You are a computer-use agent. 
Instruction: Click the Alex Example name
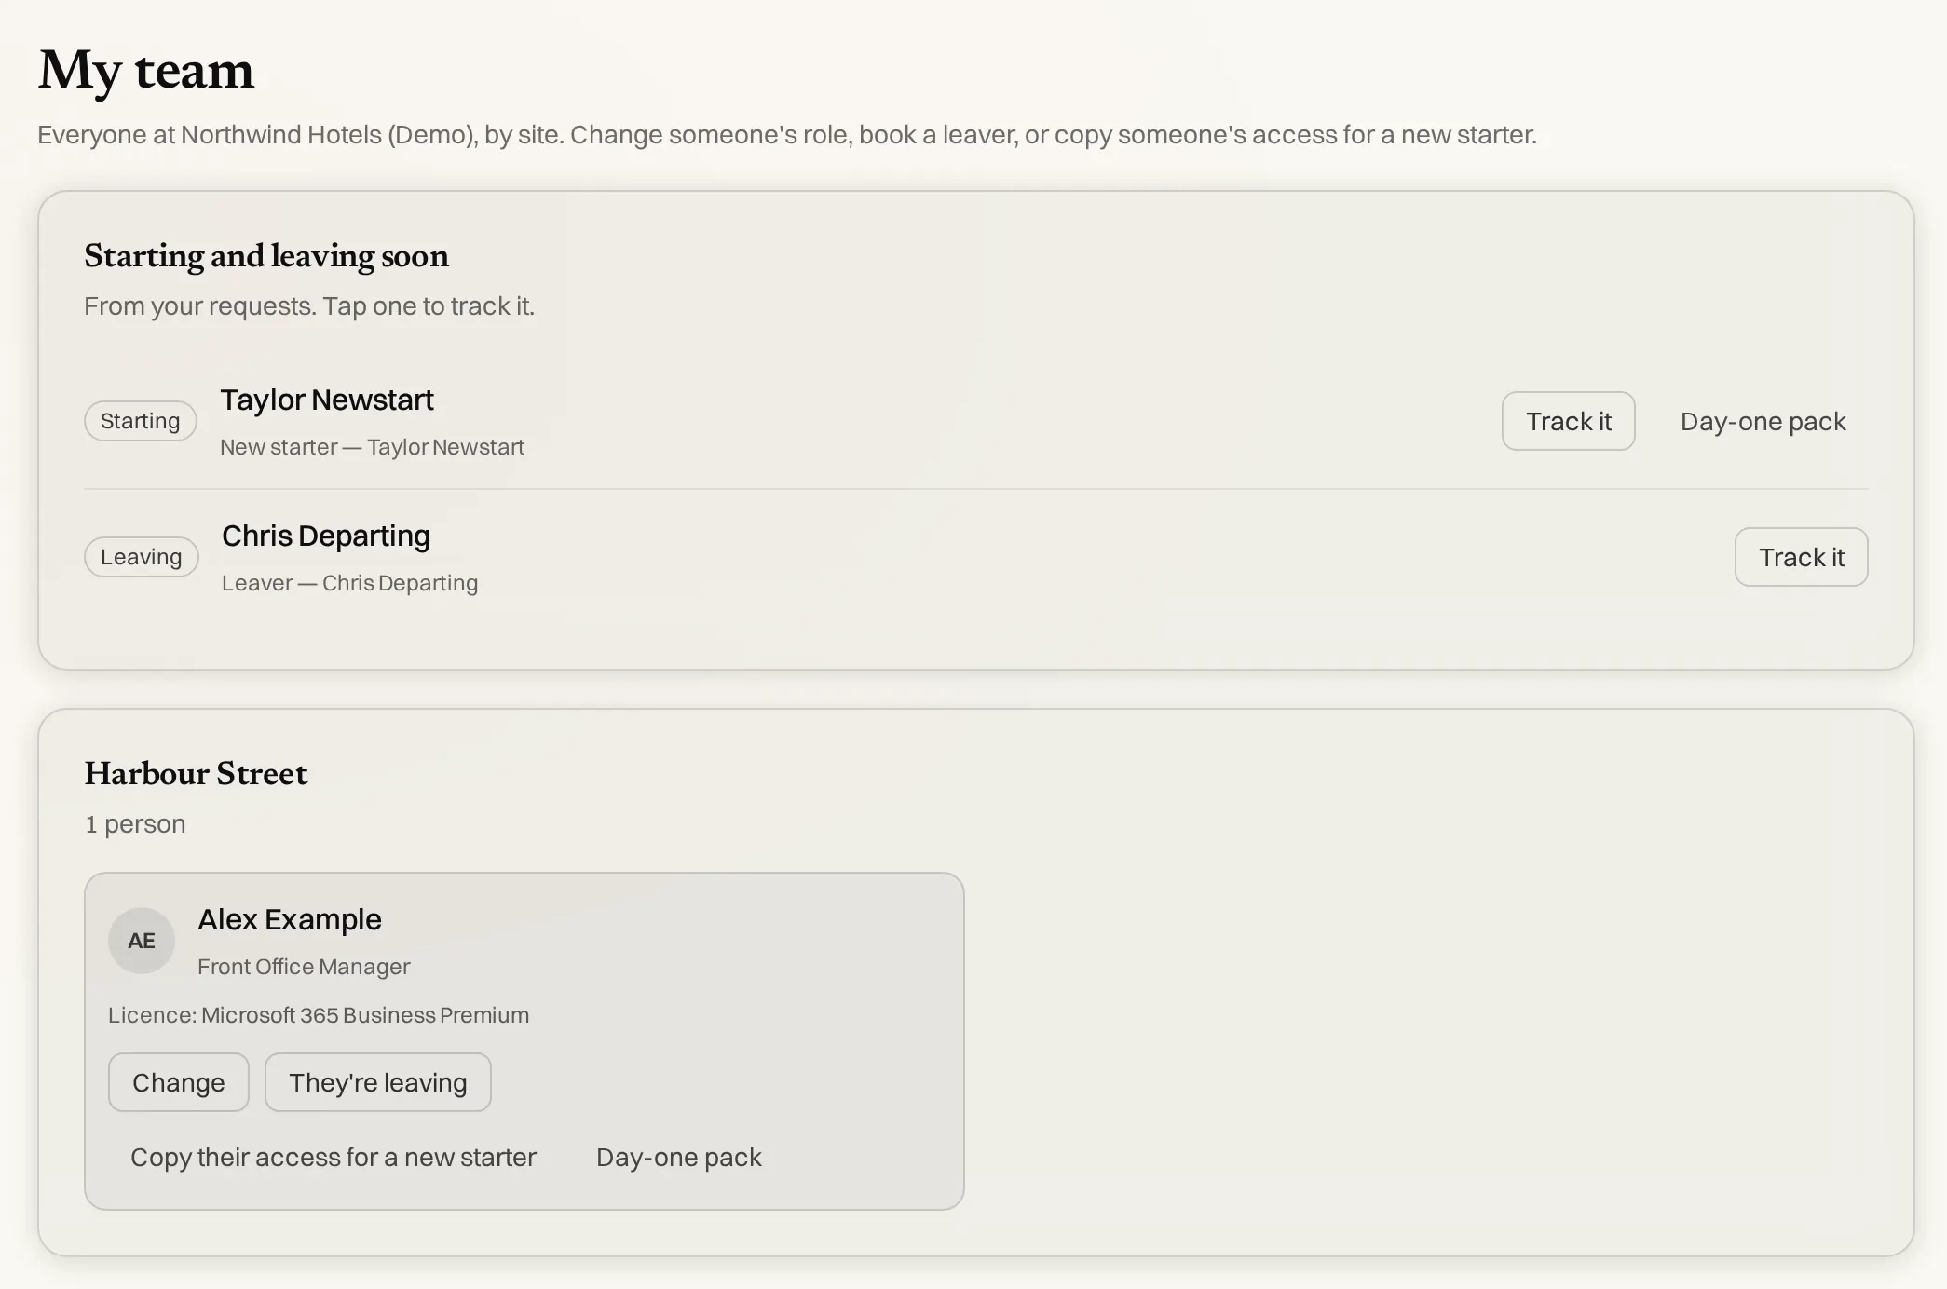click(x=290, y=919)
